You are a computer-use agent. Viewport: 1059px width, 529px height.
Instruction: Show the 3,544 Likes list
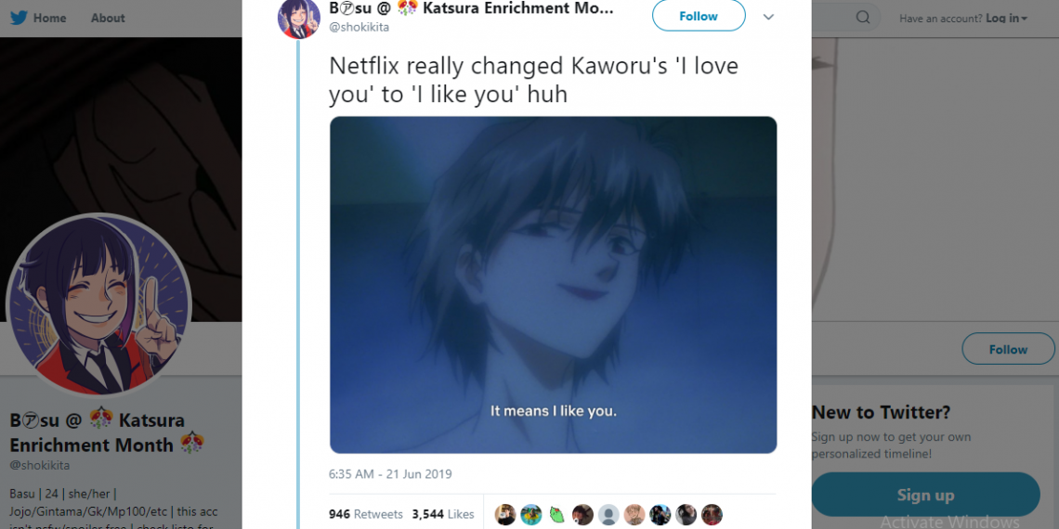pyautogui.click(x=443, y=514)
